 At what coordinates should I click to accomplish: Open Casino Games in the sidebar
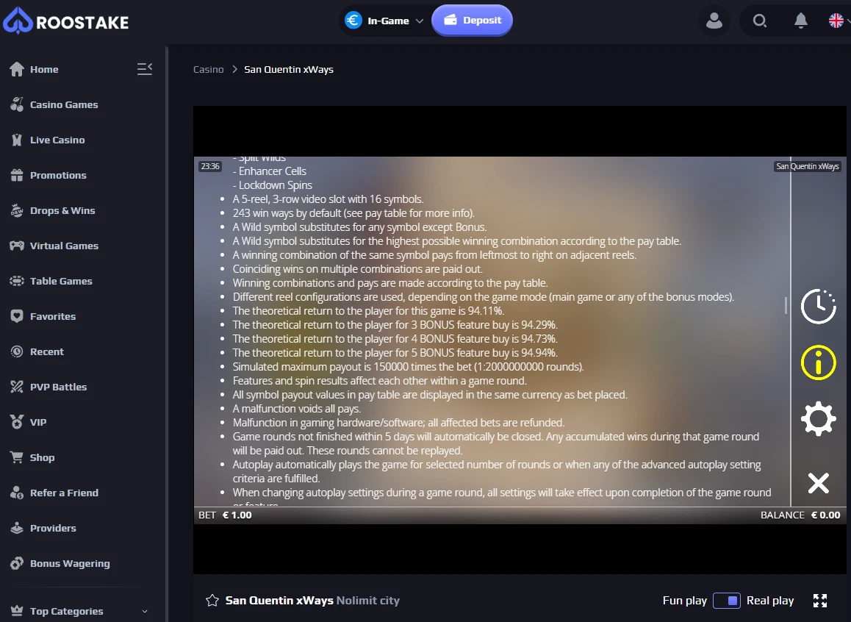(64, 104)
